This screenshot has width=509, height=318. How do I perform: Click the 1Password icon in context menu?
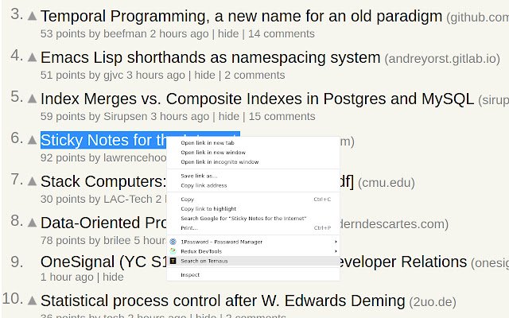173,242
